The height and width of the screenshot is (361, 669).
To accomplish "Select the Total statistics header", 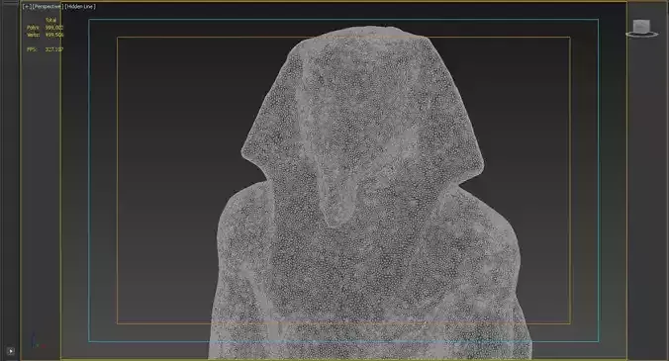I will [x=50, y=20].
